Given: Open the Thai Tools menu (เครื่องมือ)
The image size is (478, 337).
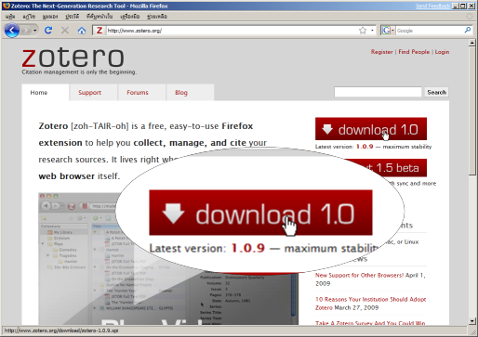Looking at the screenshot, I should pyautogui.click(x=129, y=16).
